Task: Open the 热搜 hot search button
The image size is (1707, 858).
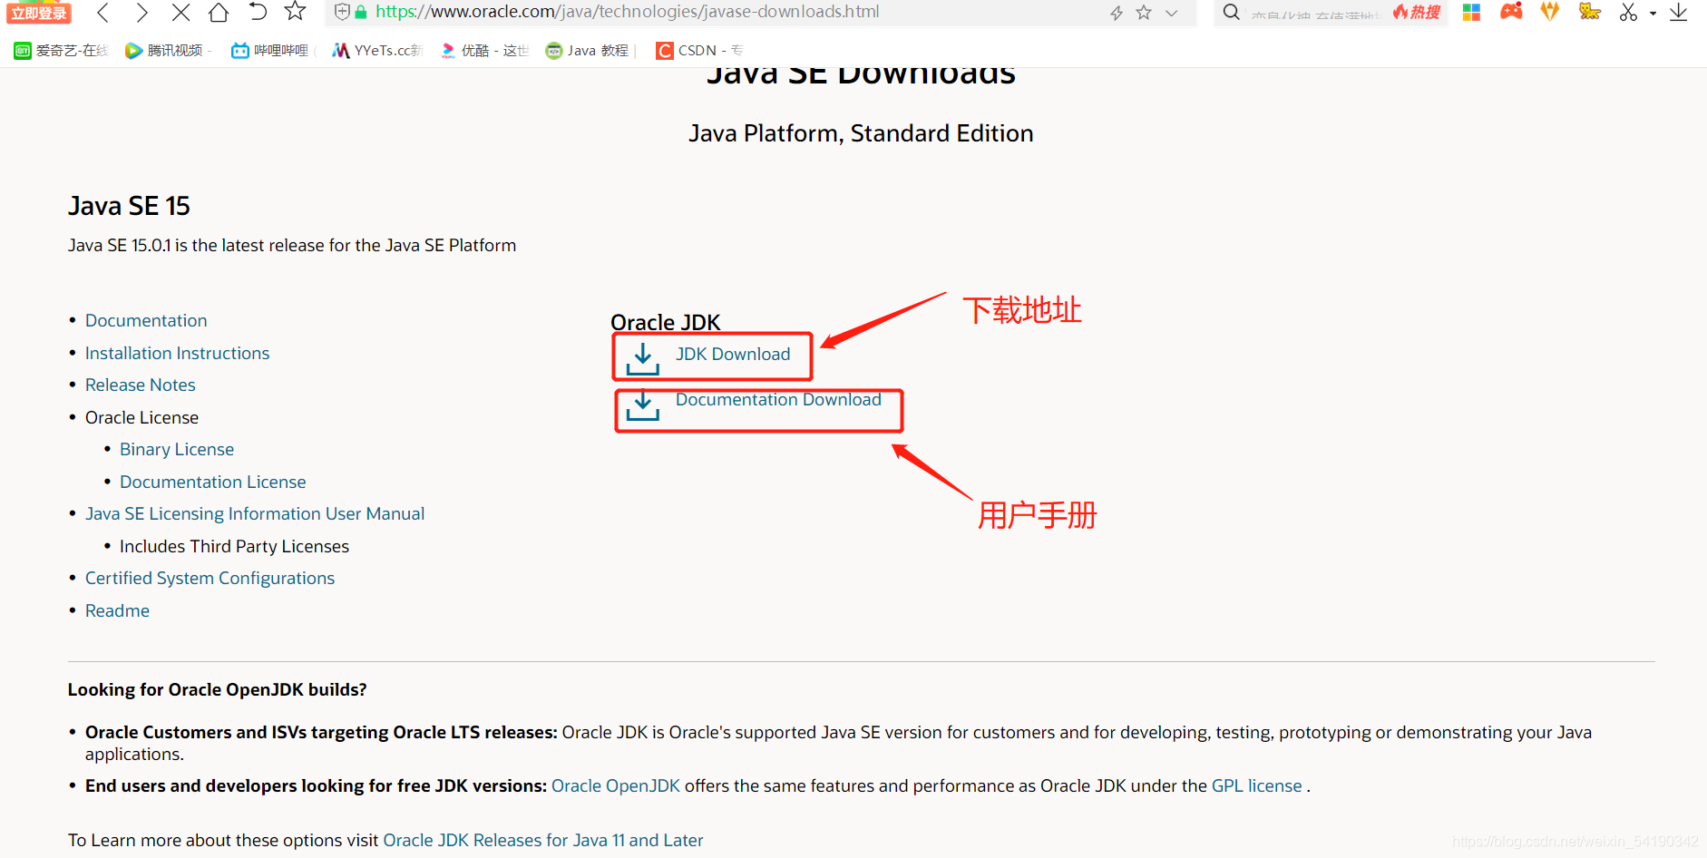Action: (1417, 13)
